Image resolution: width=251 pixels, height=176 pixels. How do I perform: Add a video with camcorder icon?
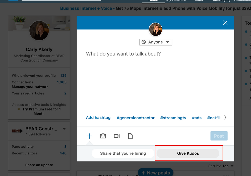(117, 136)
